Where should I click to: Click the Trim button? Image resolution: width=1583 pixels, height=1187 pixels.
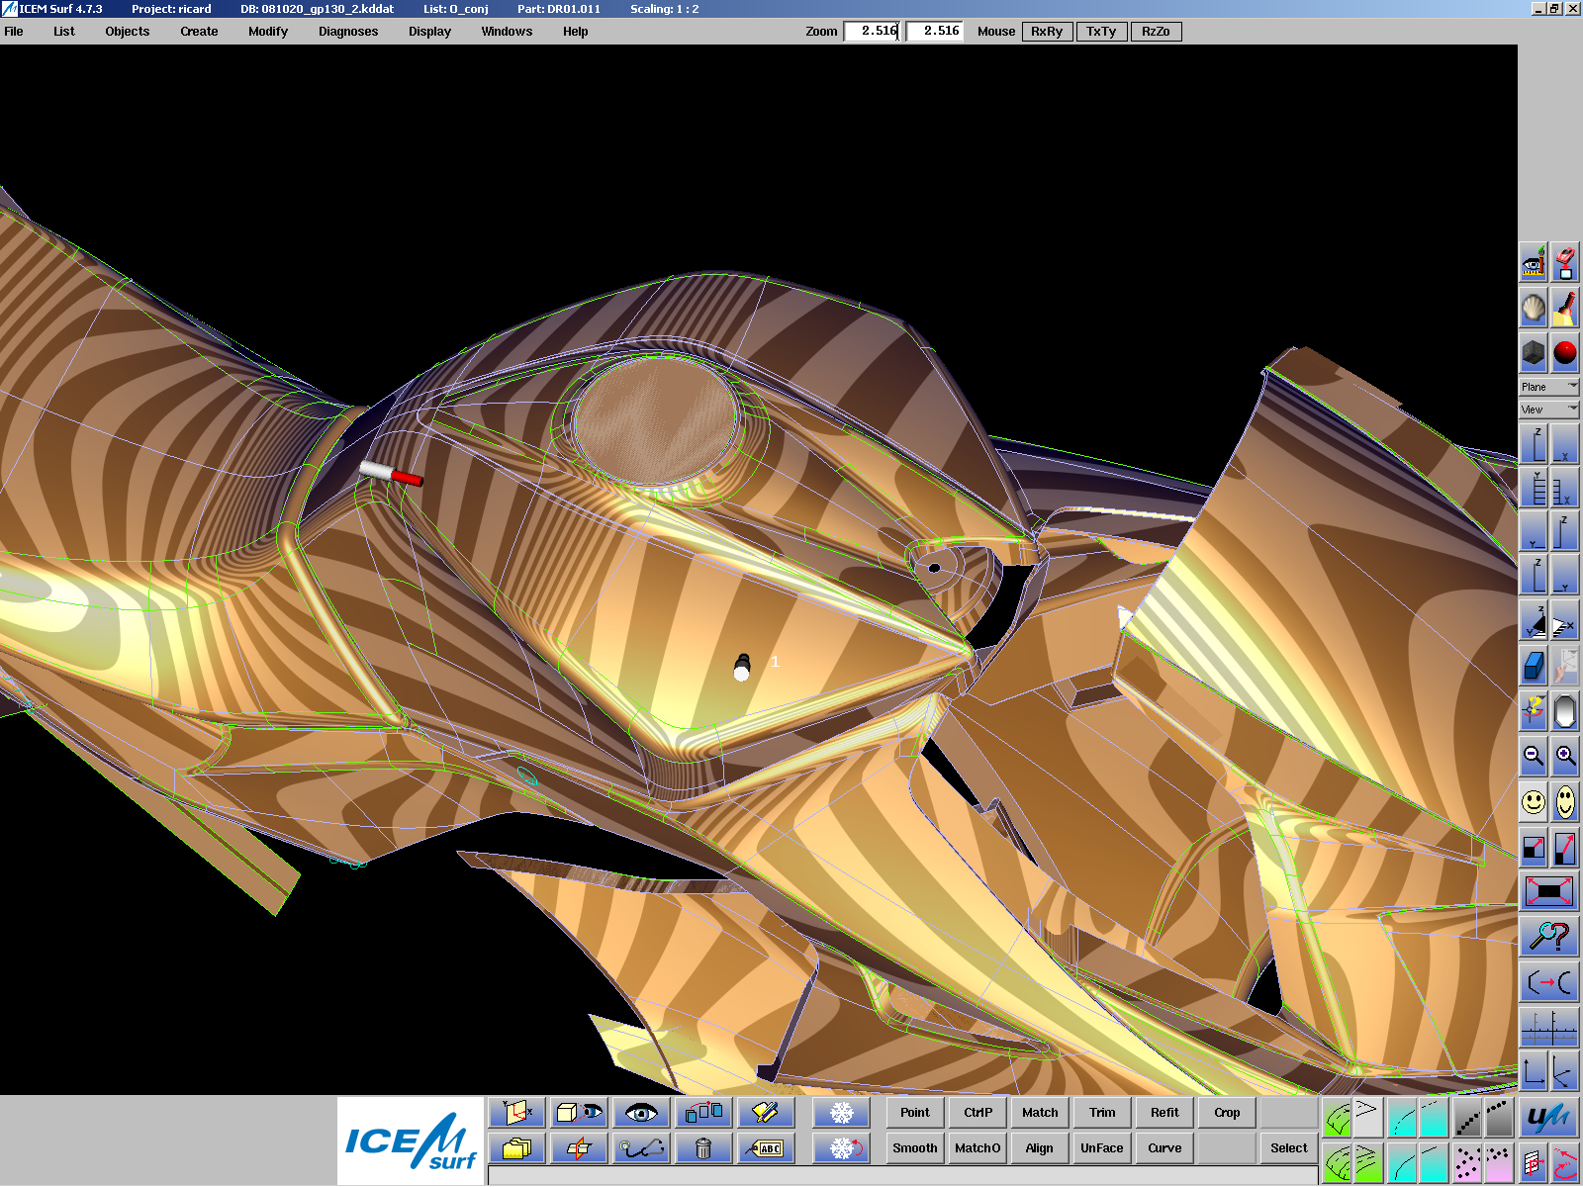tap(1102, 1113)
